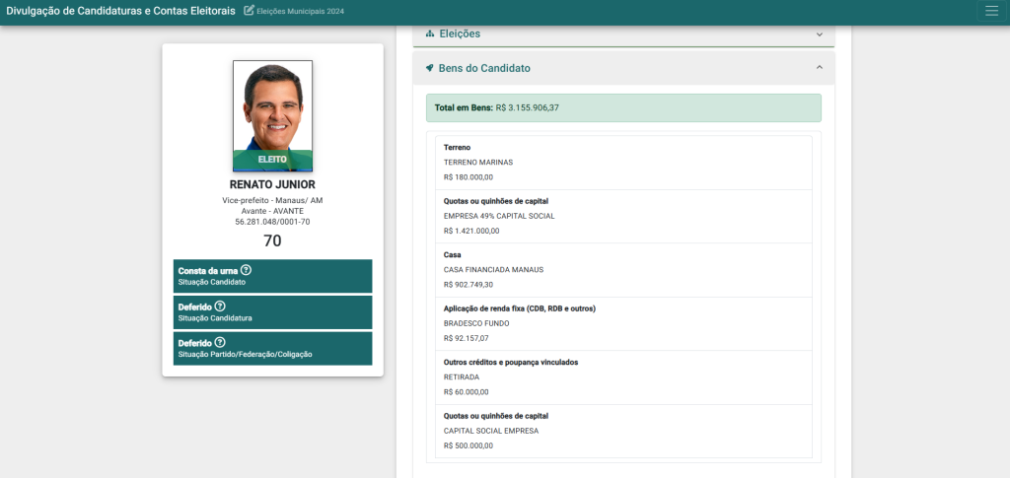The image size is (1010, 478).
Task: Click the Consta da urna status box
Action: 272,276
